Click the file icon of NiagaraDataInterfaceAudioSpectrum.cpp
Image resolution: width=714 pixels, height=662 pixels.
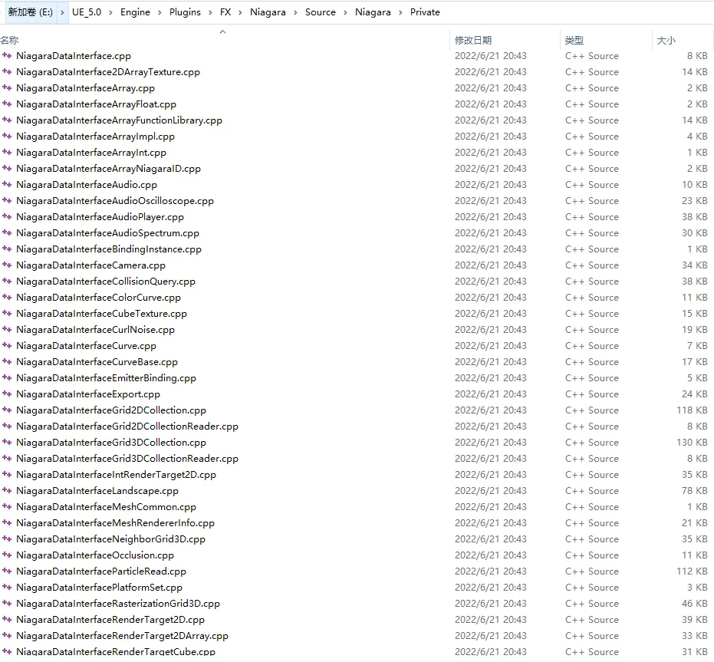click(7, 233)
